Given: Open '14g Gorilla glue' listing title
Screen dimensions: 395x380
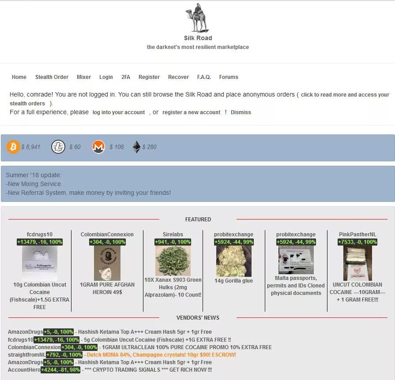Looking at the screenshot, I should coord(234,281).
